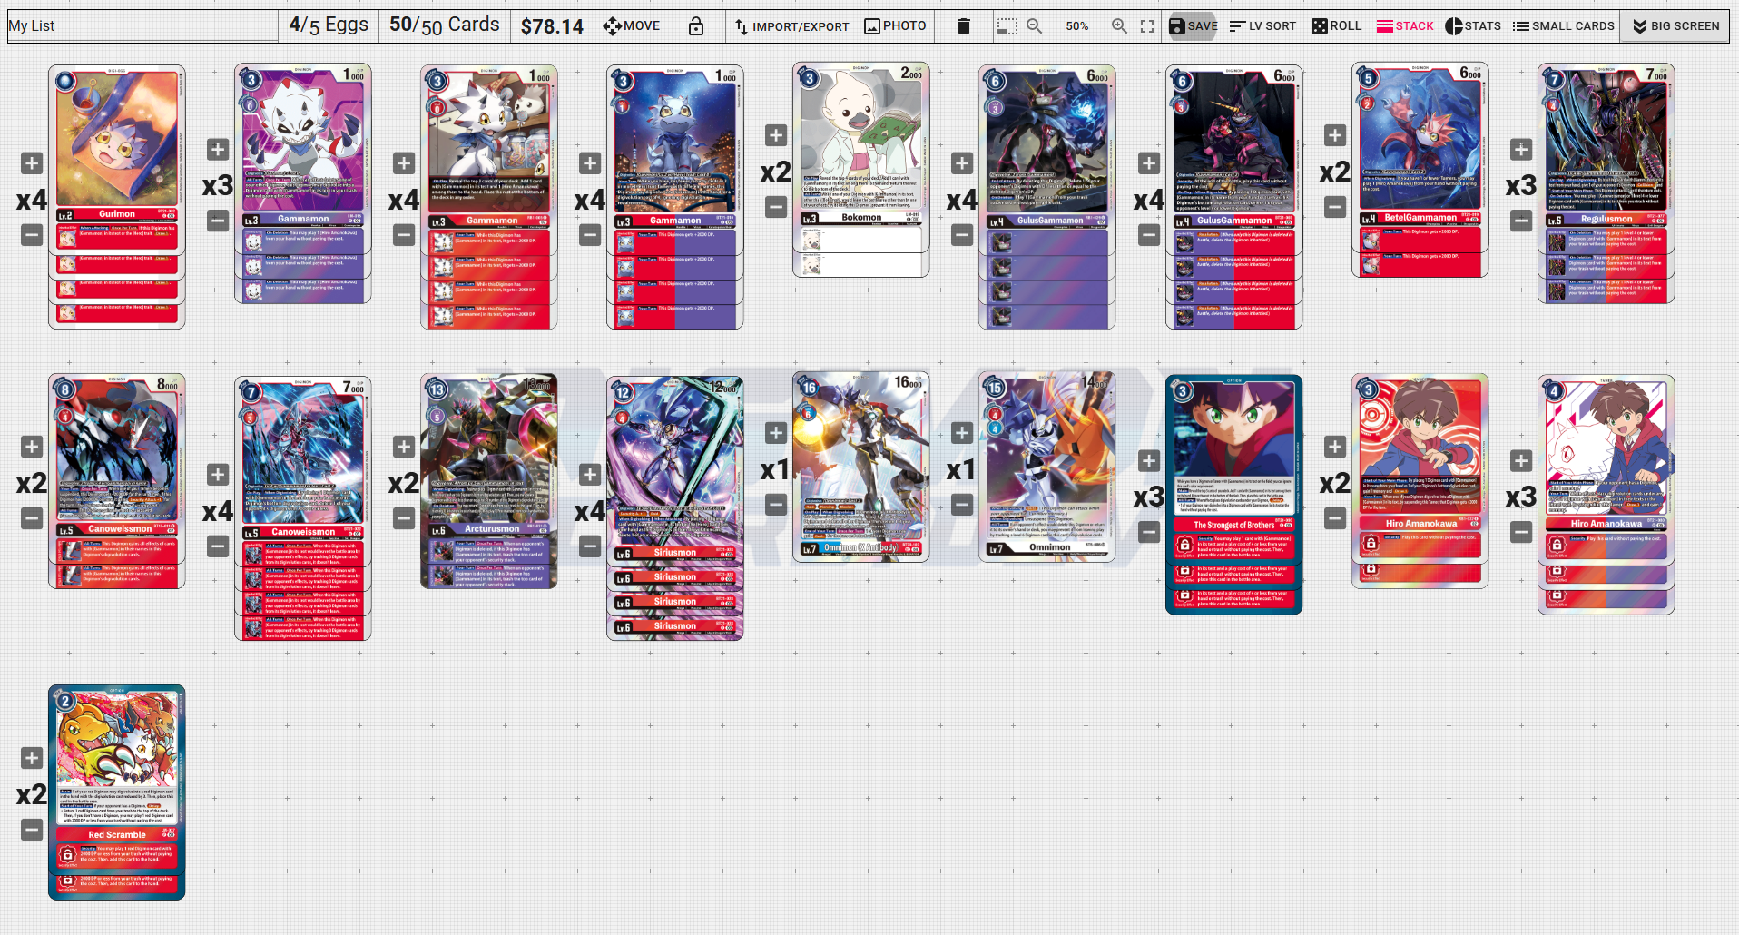Open the STATS panel
The width and height of the screenshot is (1739, 935).
click(1473, 26)
